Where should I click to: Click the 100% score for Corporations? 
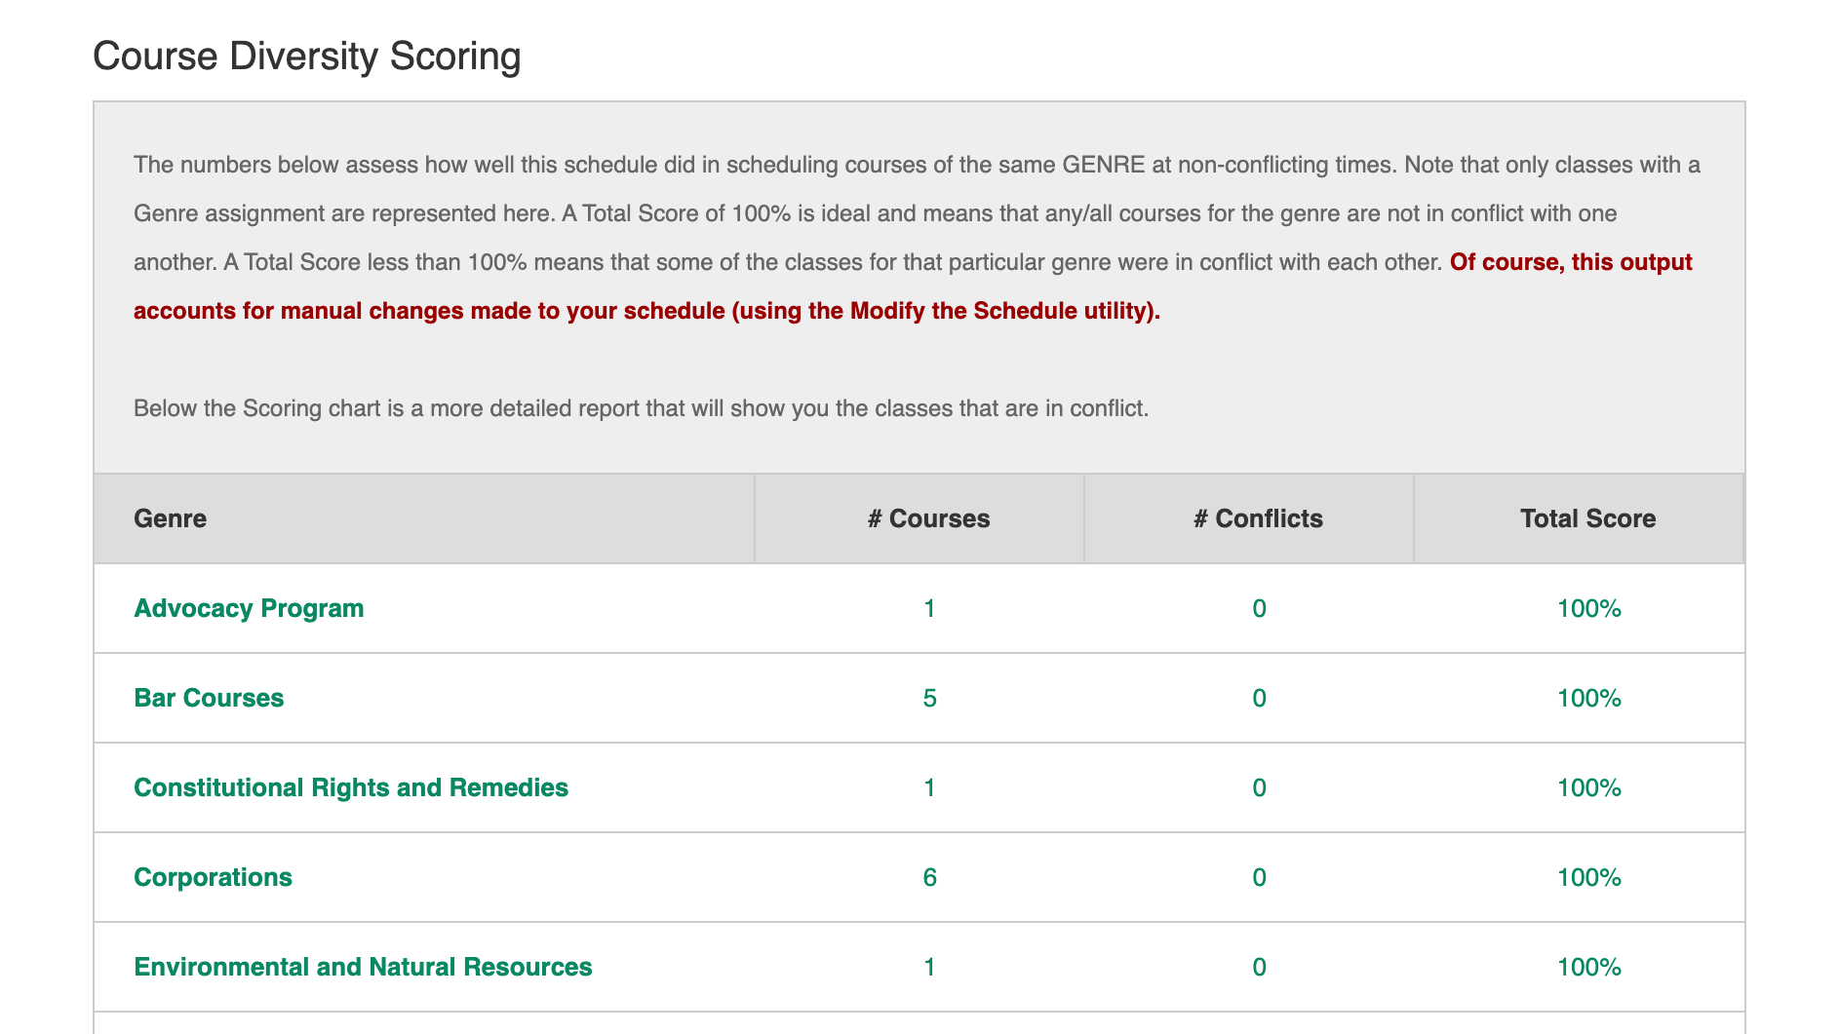tap(1587, 877)
